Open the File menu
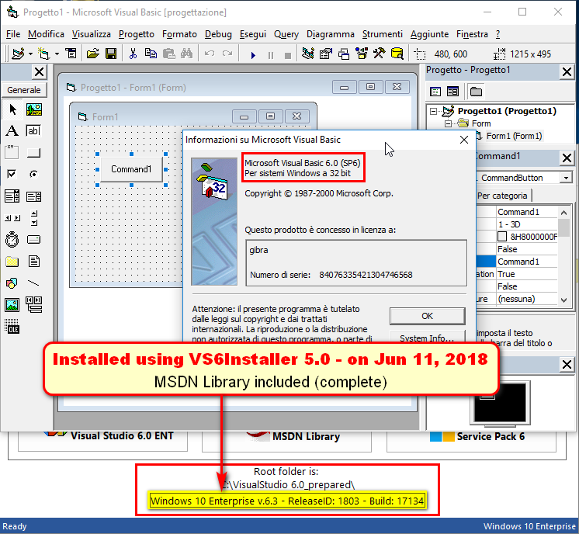Screen dimensions: 579x534 pyautogui.click(x=13, y=34)
